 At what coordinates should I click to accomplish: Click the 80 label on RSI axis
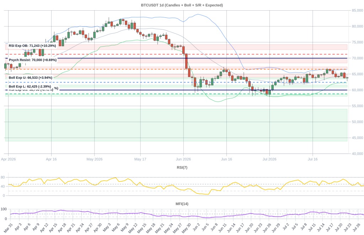pos(3,177)
